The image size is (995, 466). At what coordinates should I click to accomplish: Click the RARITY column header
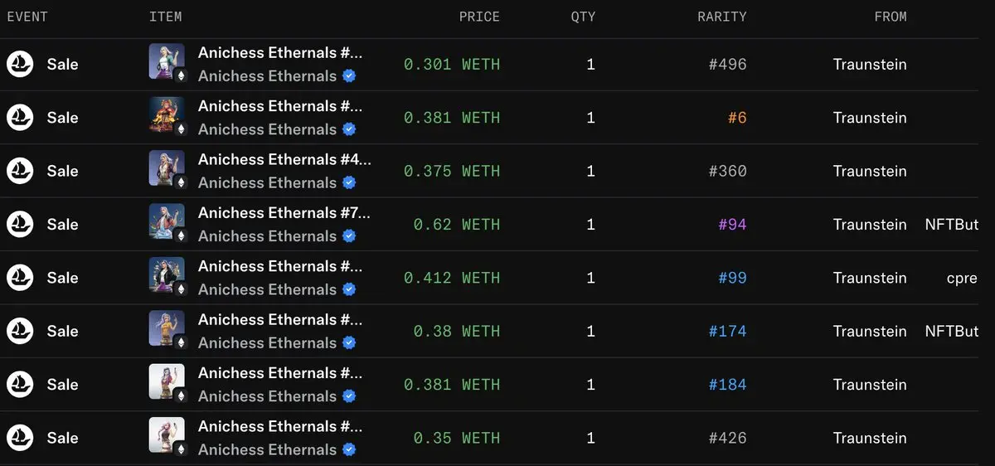(x=721, y=17)
